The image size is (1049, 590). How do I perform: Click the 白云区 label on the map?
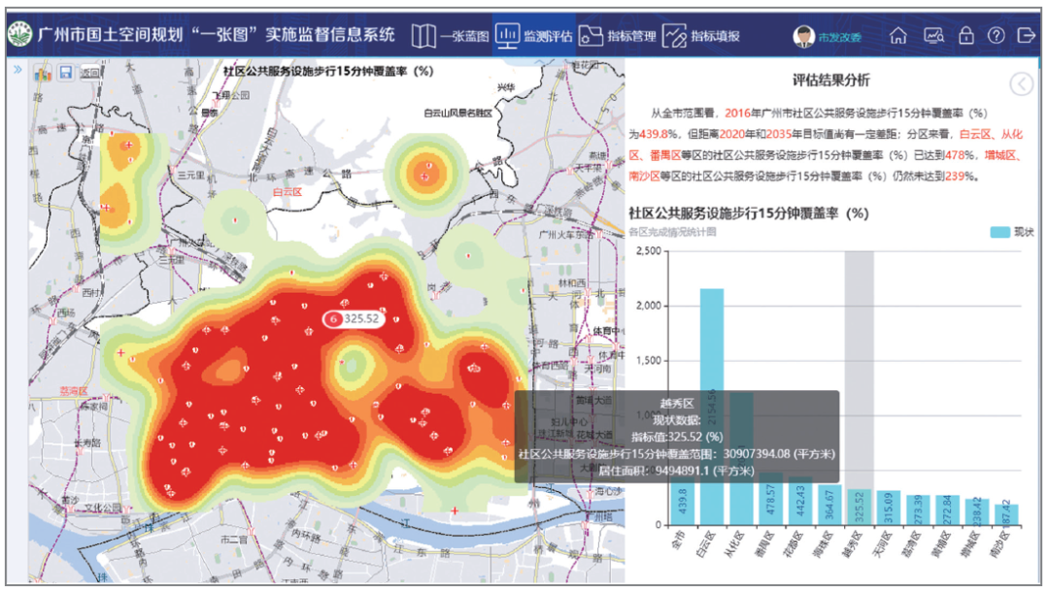(x=287, y=192)
